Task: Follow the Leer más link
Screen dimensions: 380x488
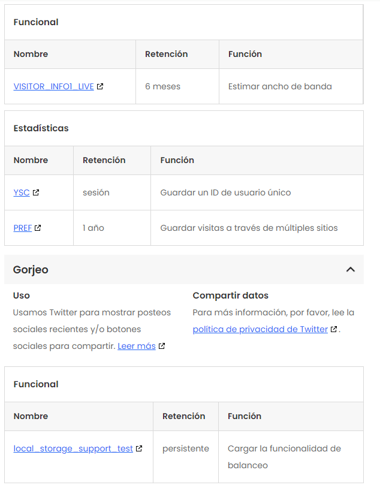Action: (136, 346)
